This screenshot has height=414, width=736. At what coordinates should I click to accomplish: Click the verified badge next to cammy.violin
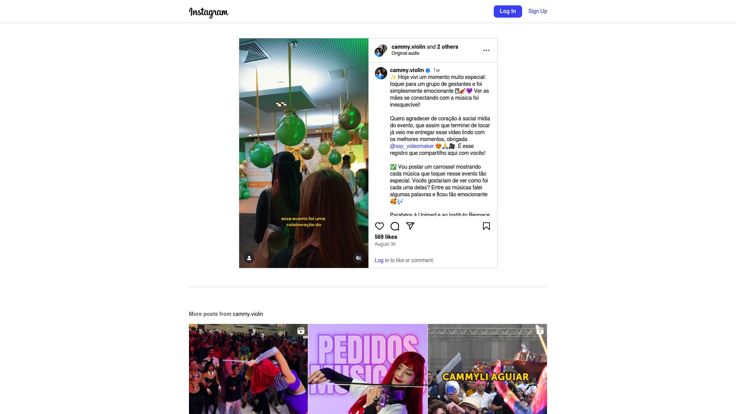pyautogui.click(x=428, y=71)
